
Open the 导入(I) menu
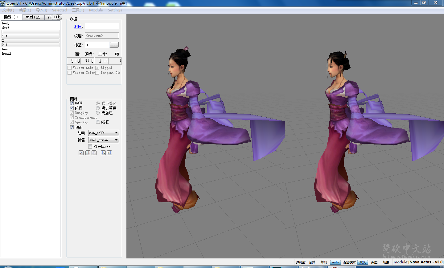pos(42,10)
